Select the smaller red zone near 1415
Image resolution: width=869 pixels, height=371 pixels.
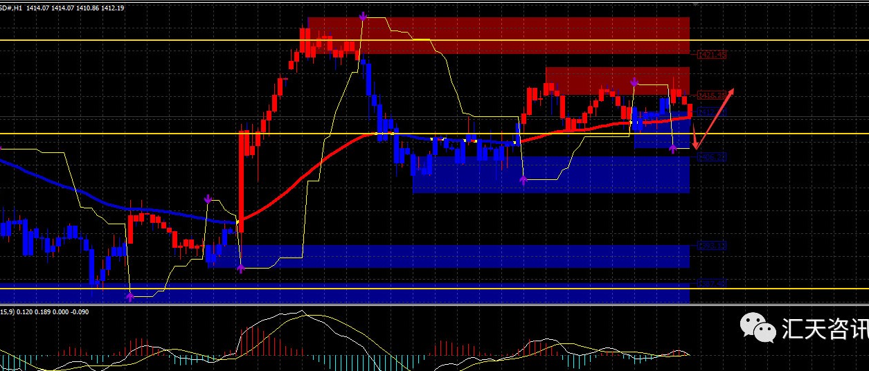coord(618,81)
